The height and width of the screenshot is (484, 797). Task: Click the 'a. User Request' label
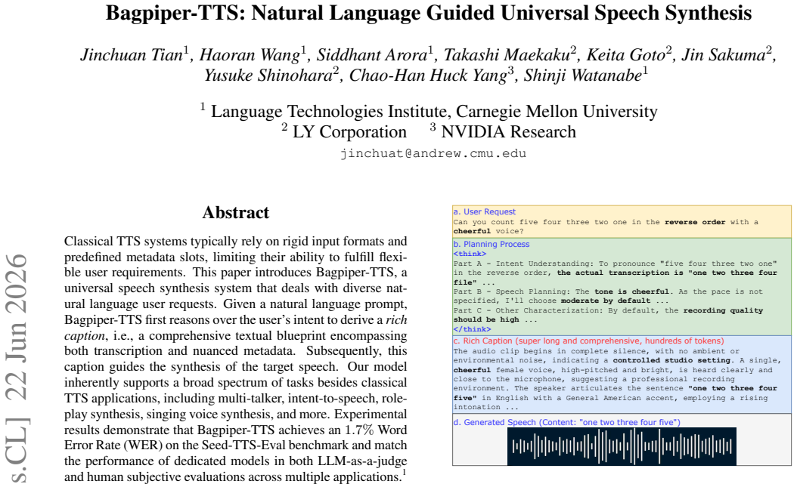tap(485, 211)
